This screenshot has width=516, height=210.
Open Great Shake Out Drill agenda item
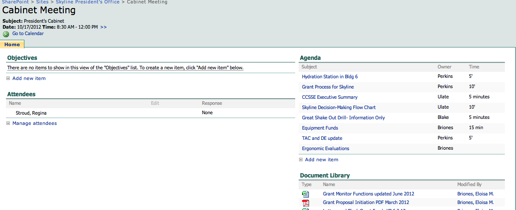click(x=343, y=118)
